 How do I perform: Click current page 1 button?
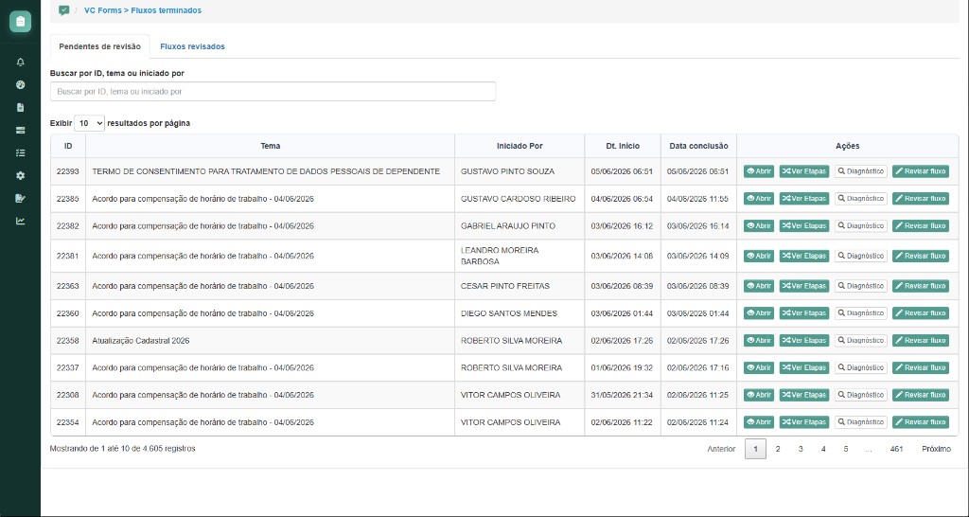click(755, 449)
